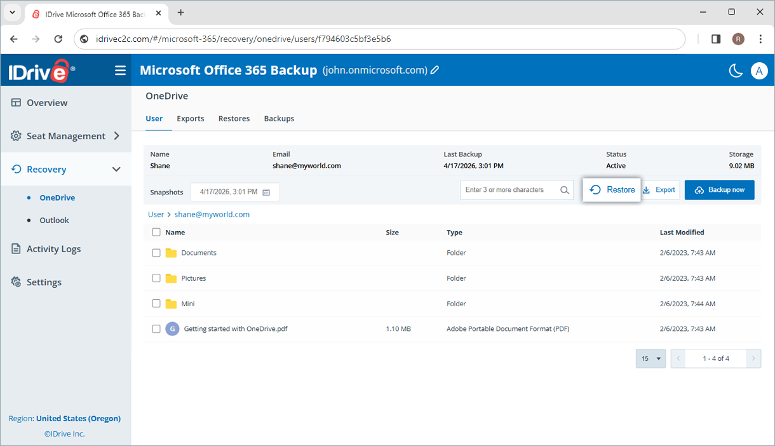Open browser side panel icon
Viewport: 775px width, 446px height.
tap(716, 39)
